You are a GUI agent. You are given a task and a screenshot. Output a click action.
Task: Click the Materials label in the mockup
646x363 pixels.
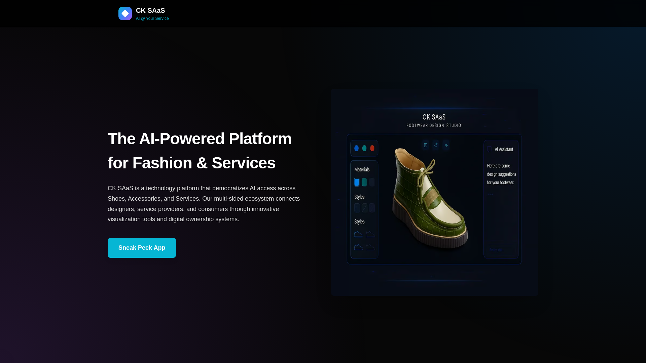[x=362, y=170]
